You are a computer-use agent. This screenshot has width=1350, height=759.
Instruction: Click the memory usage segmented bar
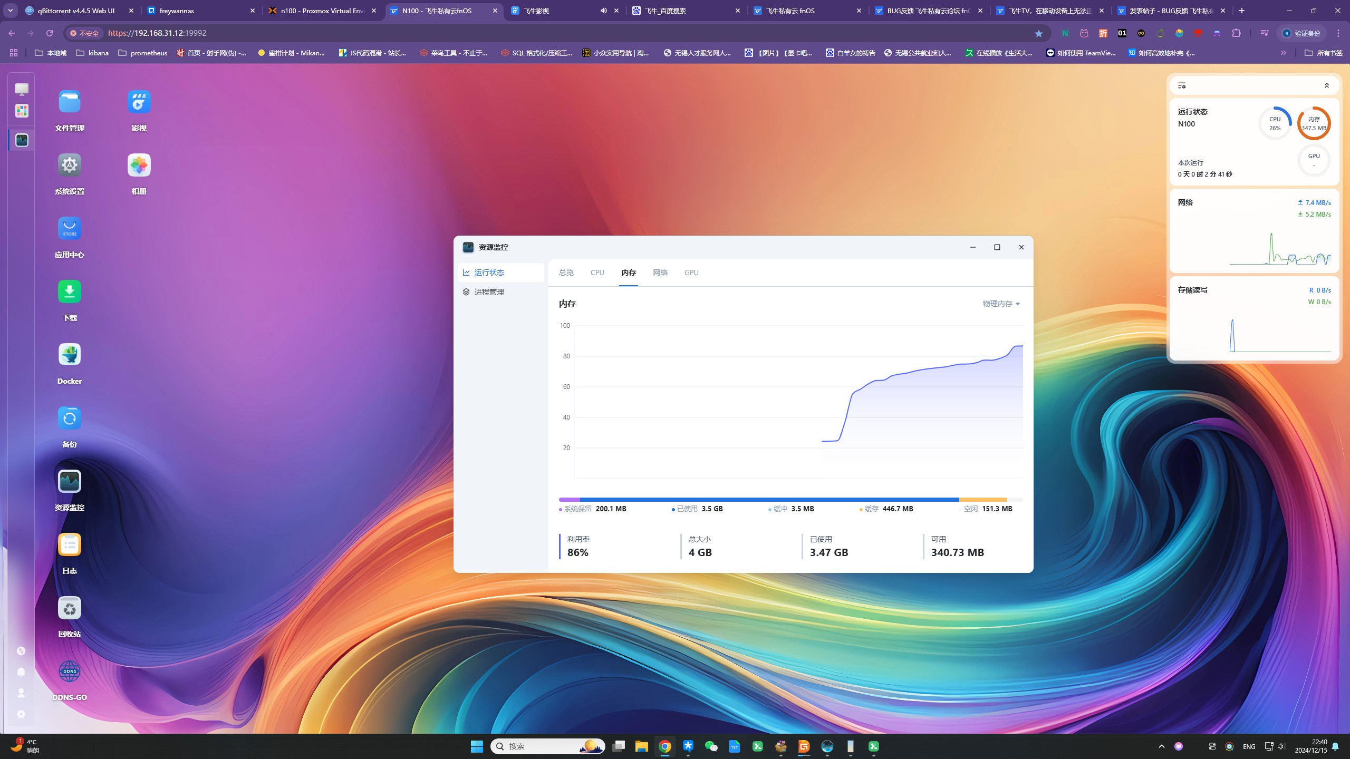coord(790,499)
